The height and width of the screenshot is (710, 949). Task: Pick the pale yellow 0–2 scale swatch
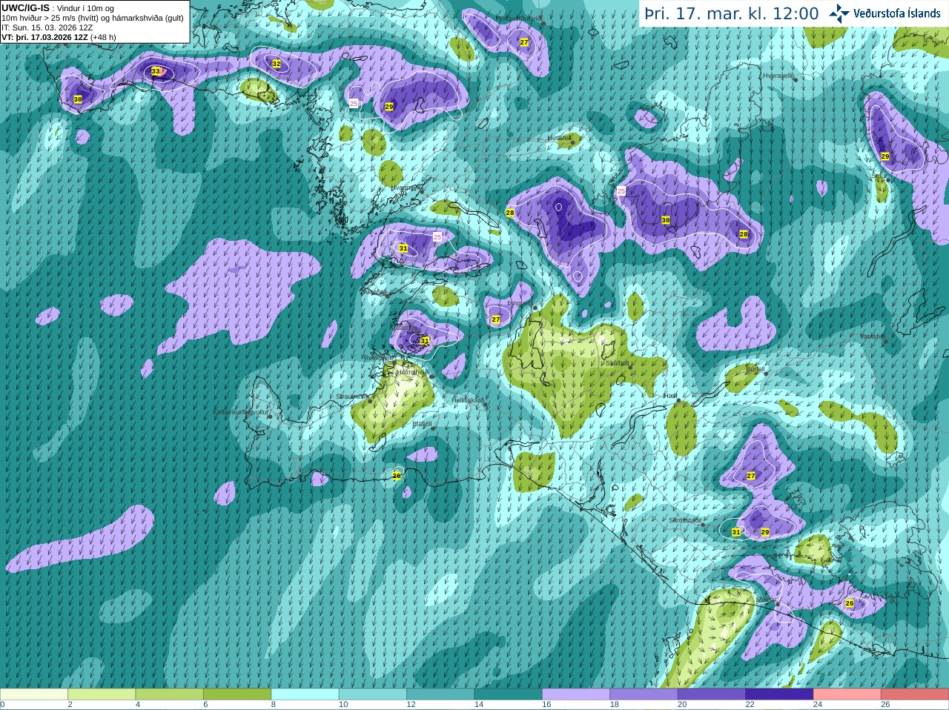(x=34, y=694)
